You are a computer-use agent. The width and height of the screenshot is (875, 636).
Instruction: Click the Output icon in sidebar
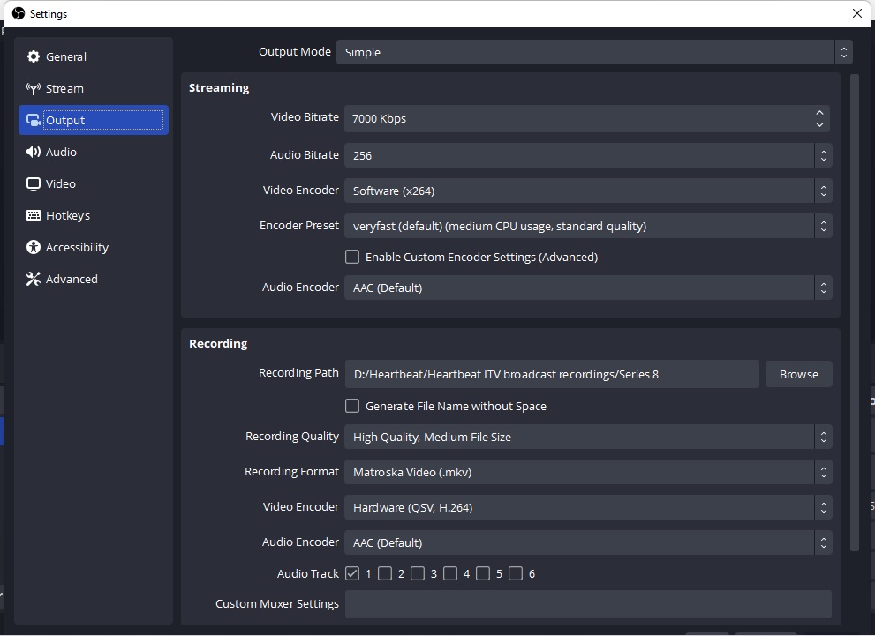(34, 120)
